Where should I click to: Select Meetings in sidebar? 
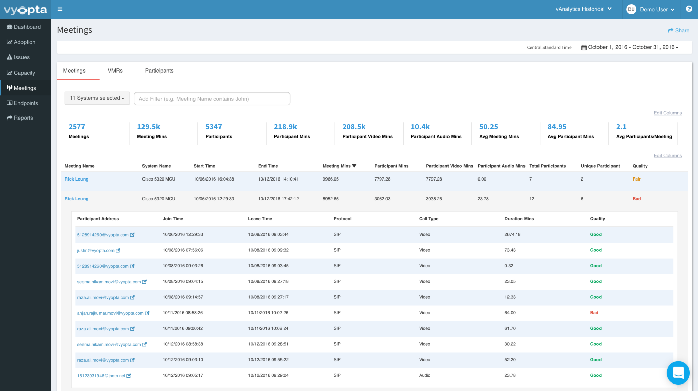click(25, 88)
